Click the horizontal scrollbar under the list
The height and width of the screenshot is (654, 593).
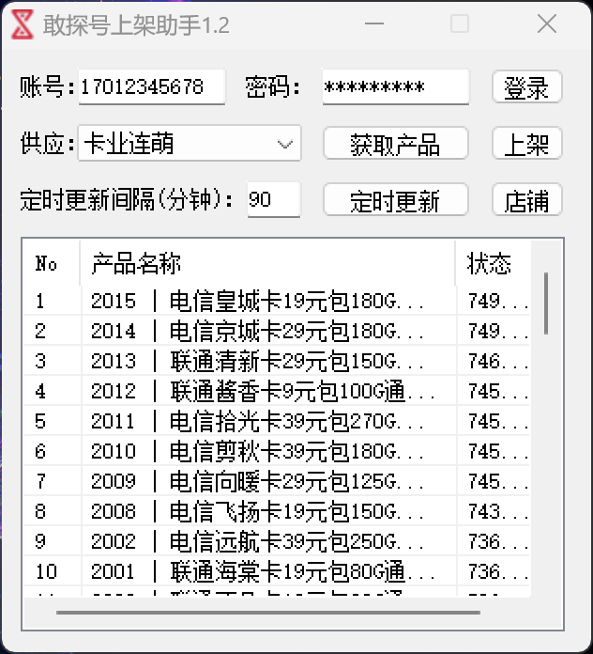281,614
